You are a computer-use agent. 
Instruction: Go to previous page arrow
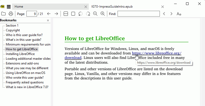(49, 14)
